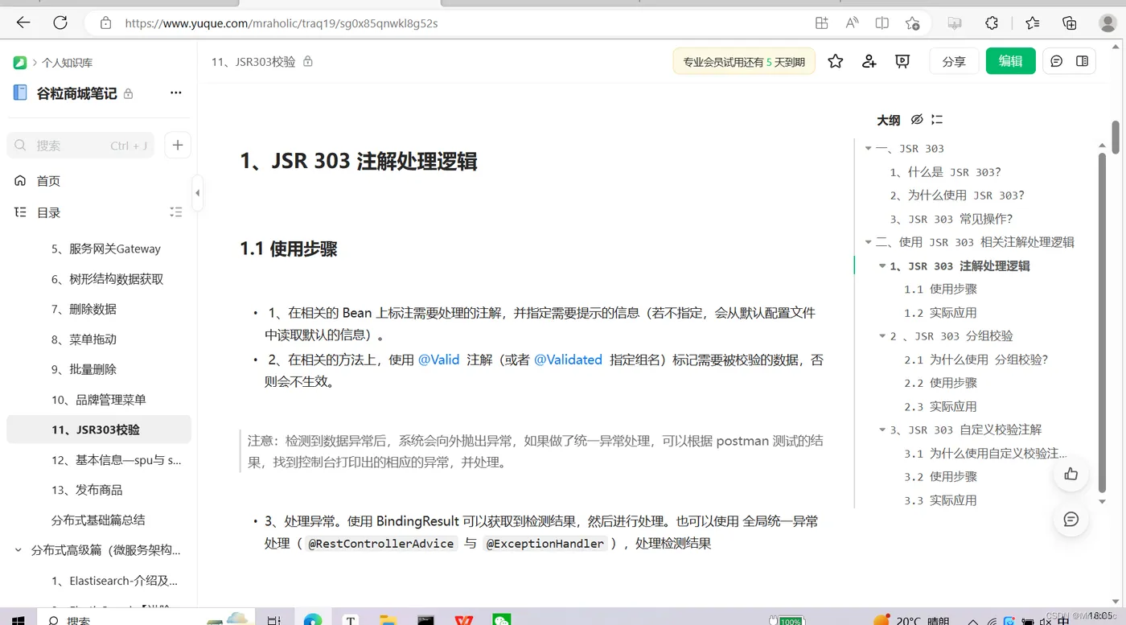Jump to outline item 2、为什么使用 JSR 303?
Screen dimensions: 1126x625
pos(957,195)
